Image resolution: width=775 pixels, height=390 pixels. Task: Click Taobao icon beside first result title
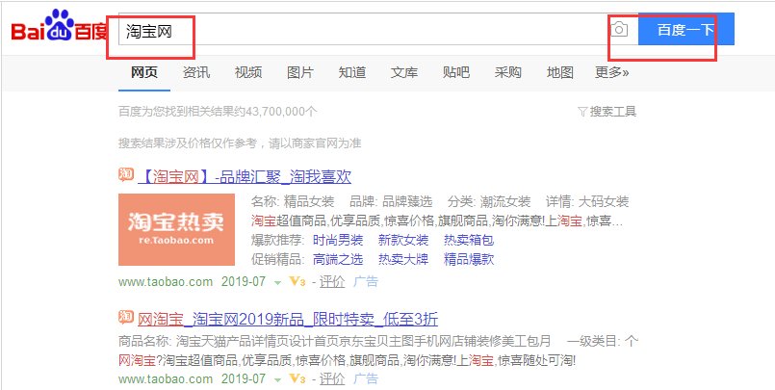126,174
